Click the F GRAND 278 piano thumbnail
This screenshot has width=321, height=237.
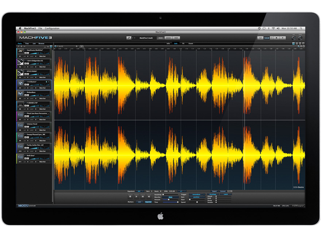tap(21, 105)
